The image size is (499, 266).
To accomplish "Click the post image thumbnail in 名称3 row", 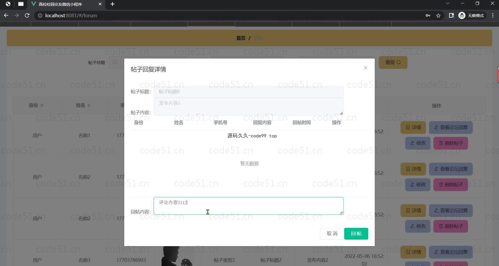I will point(177,256).
